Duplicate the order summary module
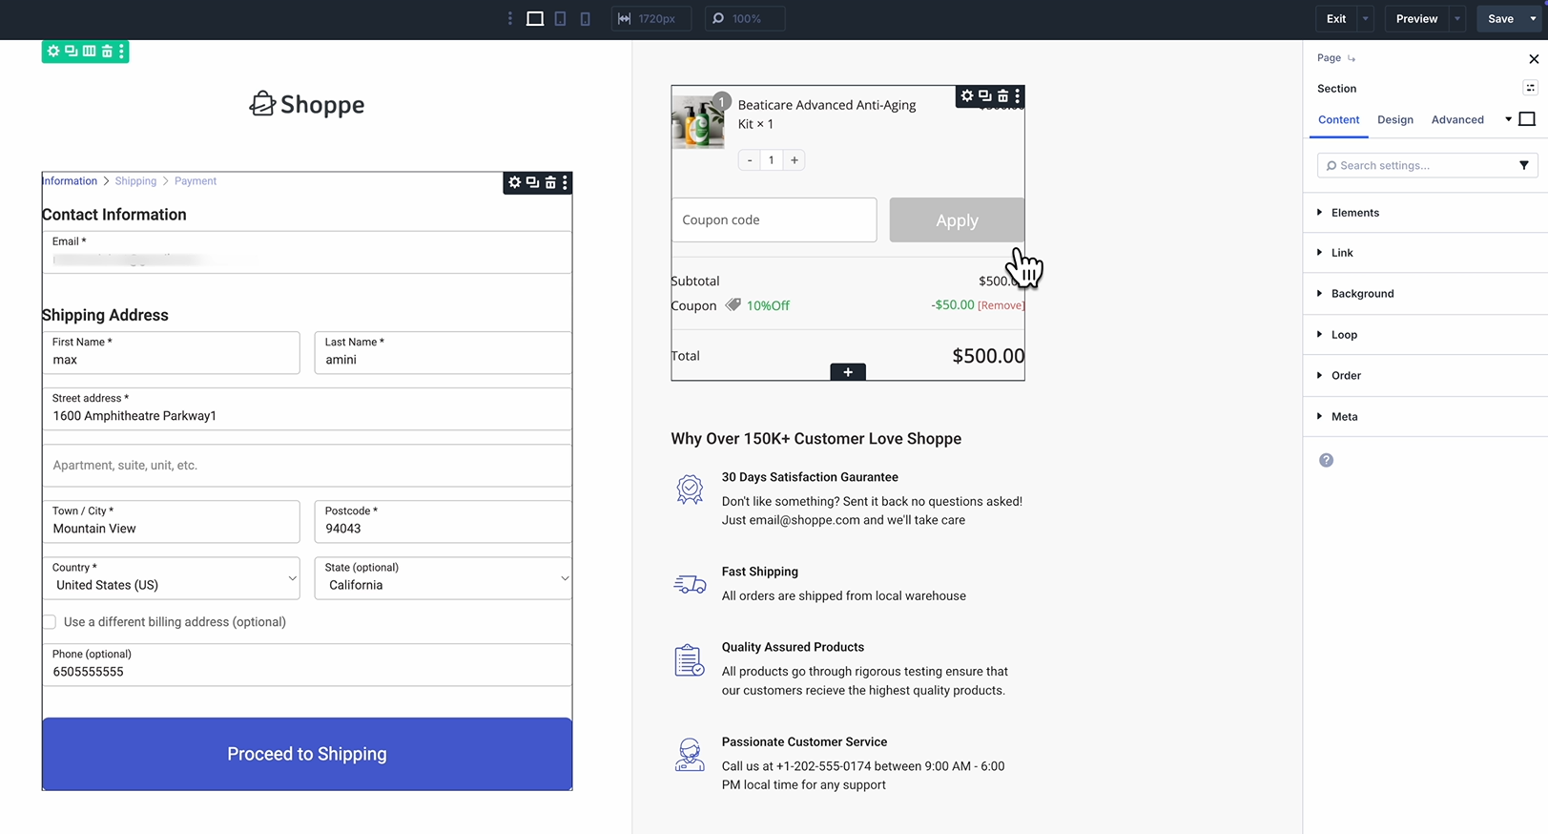 coord(984,95)
